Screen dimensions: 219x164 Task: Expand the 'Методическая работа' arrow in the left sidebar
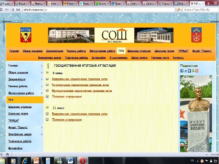point(42,93)
